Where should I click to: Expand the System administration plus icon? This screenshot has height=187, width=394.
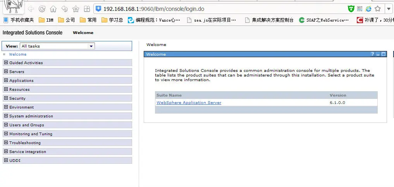pos(6,116)
